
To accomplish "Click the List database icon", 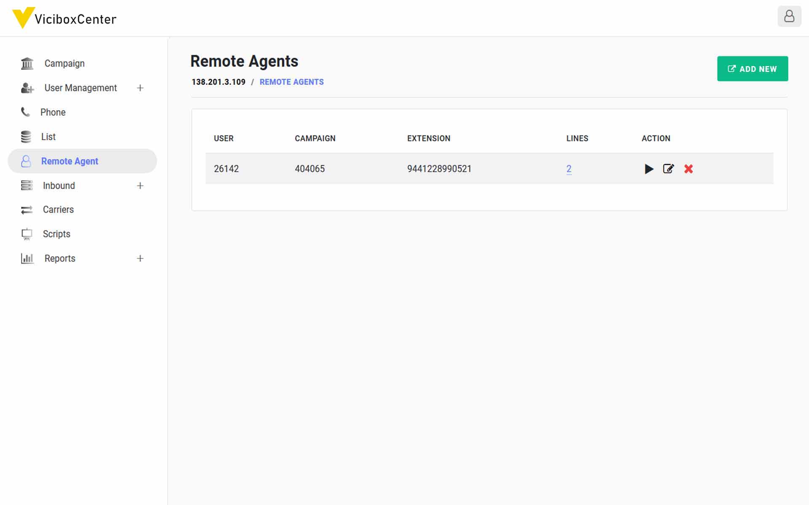I will 26,136.
